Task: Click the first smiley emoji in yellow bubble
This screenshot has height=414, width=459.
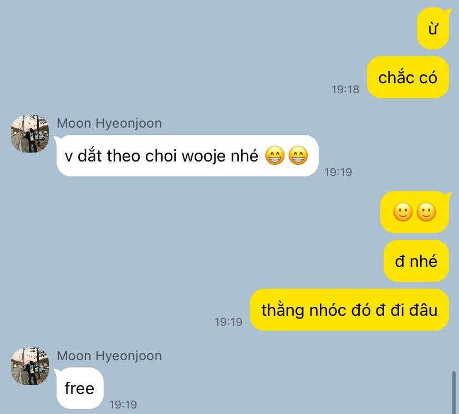Action: [x=403, y=212]
